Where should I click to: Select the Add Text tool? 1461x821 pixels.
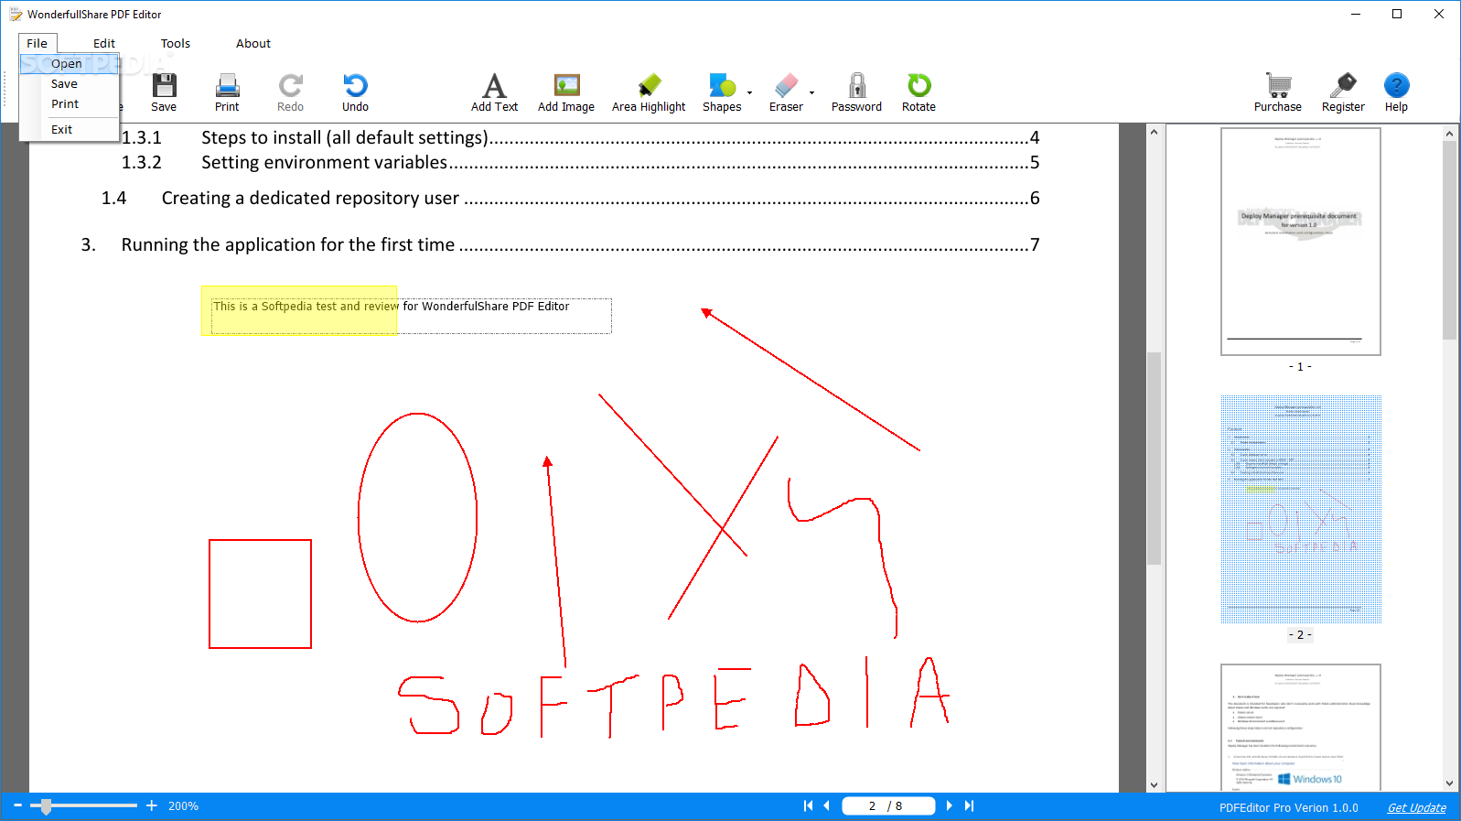click(494, 92)
